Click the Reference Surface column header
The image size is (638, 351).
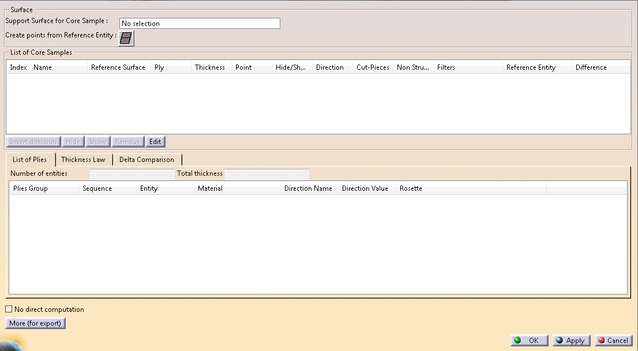click(x=118, y=67)
